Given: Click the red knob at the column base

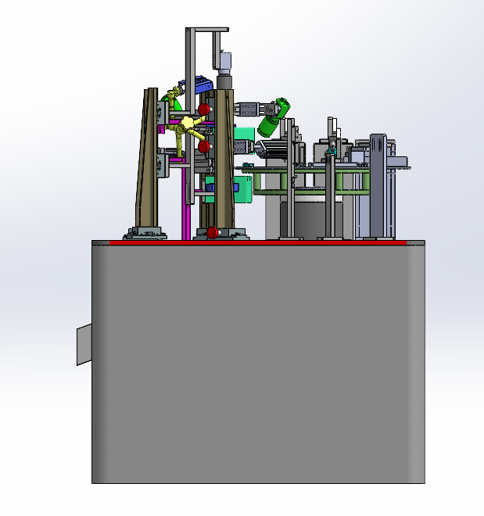Looking at the screenshot, I should click(x=213, y=232).
